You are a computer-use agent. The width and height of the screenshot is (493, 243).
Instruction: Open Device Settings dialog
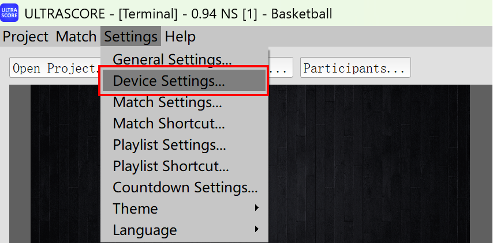pos(169,81)
